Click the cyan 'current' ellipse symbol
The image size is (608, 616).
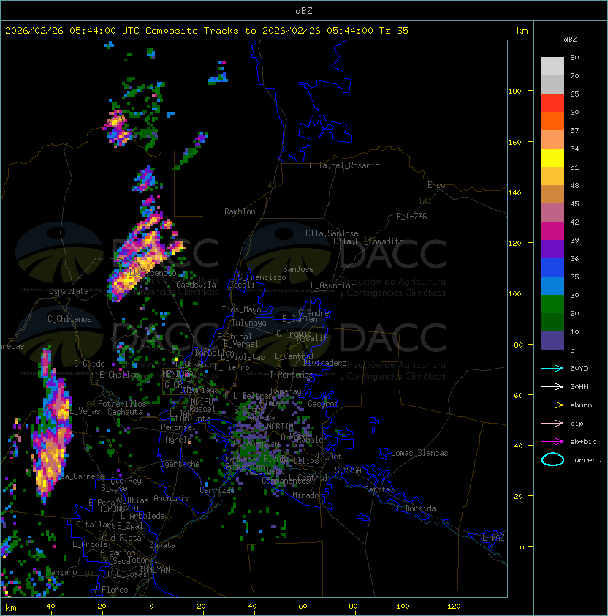[552, 459]
